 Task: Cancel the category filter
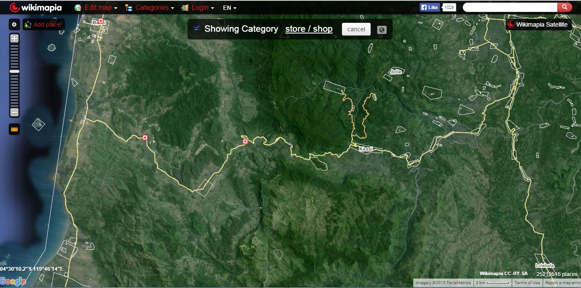click(x=356, y=29)
